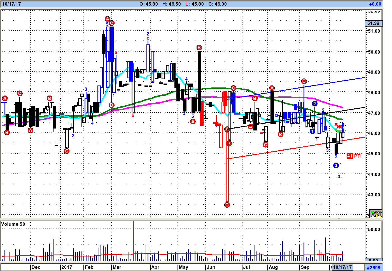Select the blue circled 2 wave marker
This screenshot has height=271, width=392.
pos(314,104)
